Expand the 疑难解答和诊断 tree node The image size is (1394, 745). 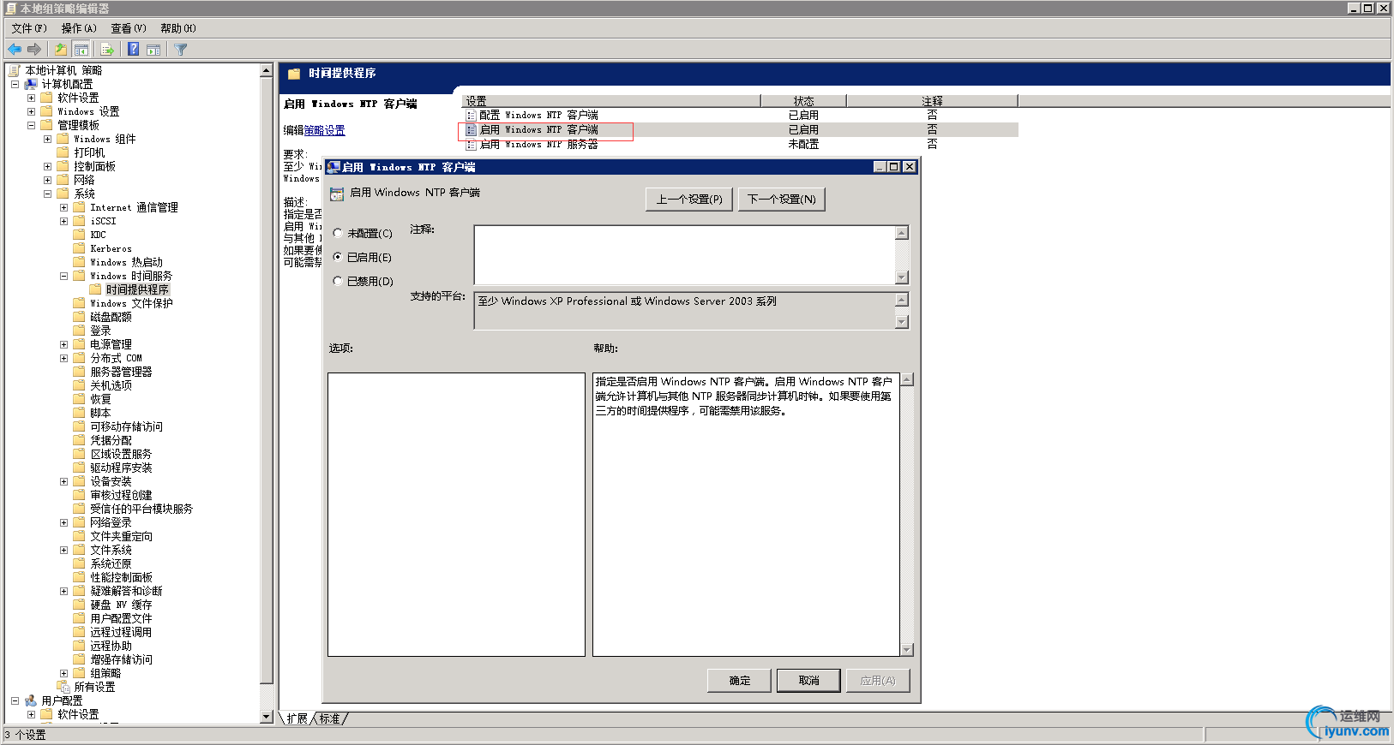[x=63, y=591]
